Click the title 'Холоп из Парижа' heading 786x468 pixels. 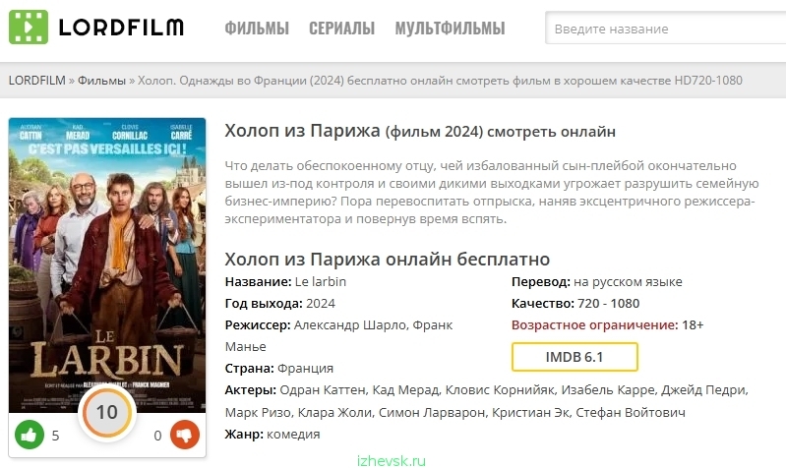303,131
